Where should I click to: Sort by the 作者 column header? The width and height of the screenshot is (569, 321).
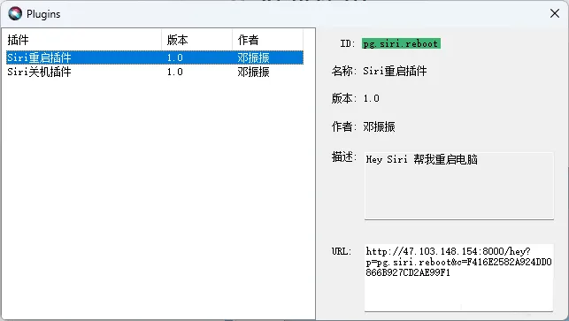(267, 40)
